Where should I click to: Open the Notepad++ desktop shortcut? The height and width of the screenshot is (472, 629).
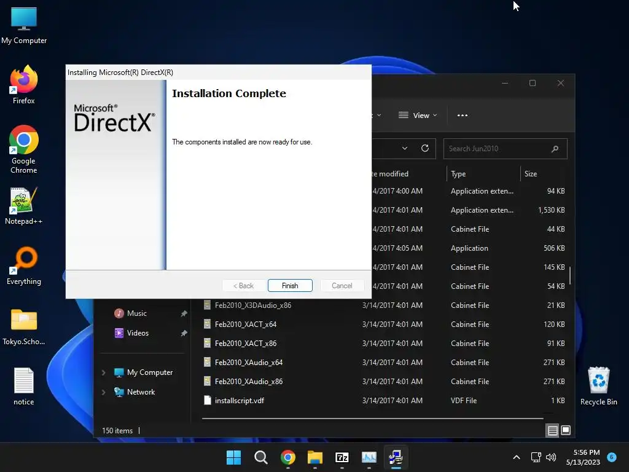click(24, 206)
